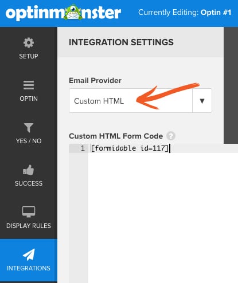Click line number 1 in code gutter
The image size is (238, 283).
coord(83,148)
